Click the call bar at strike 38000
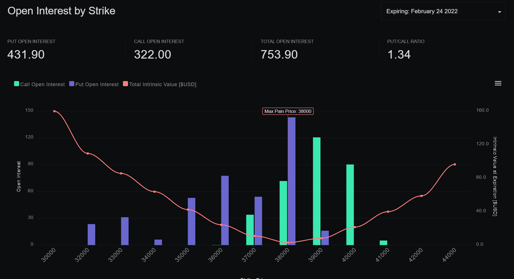Viewport: 514px width, 279px height. coord(283,213)
